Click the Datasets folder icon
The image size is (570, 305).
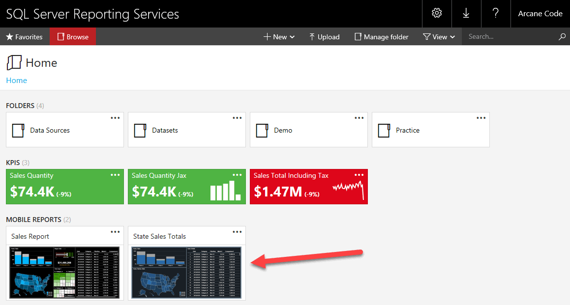tap(140, 130)
